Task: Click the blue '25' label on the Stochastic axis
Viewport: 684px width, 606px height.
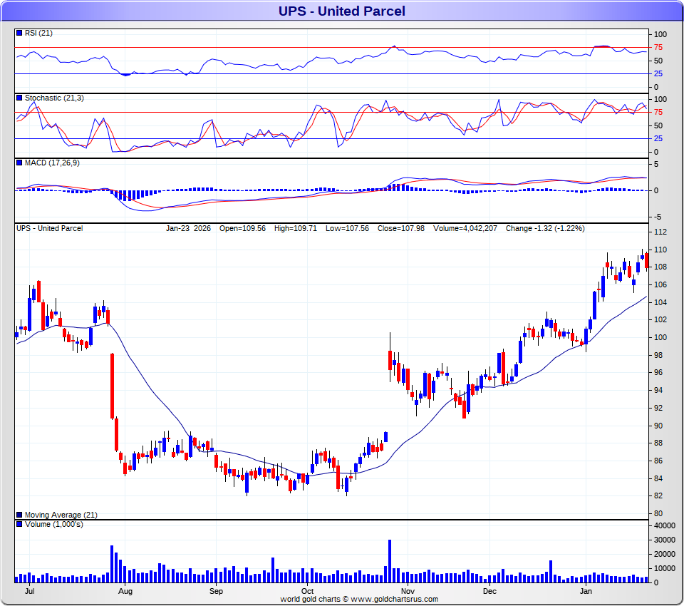Action: [658, 138]
